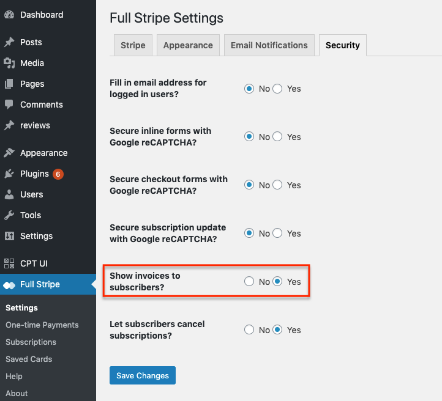The image size is (442, 401).
Task: Click the Comments speech bubble icon
Action: click(9, 105)
